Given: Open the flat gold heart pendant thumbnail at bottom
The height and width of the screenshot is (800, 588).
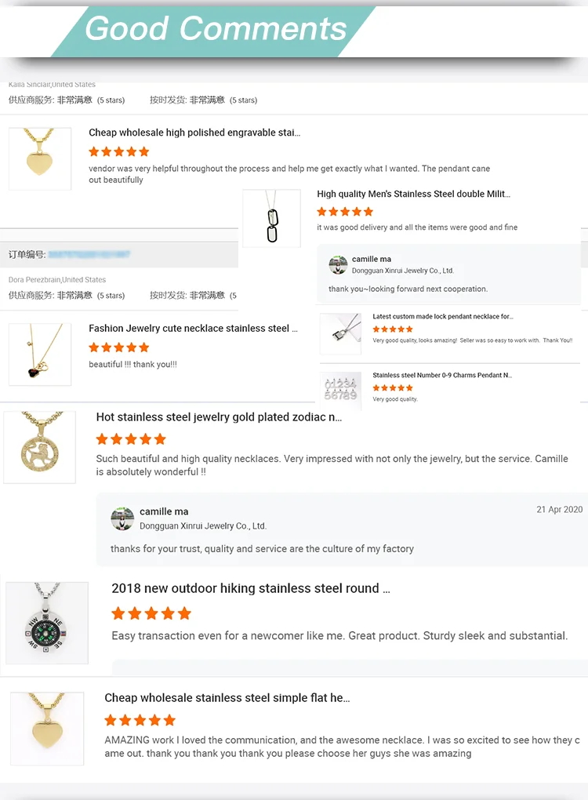Looking at the screenshot, I should [47, 729].
